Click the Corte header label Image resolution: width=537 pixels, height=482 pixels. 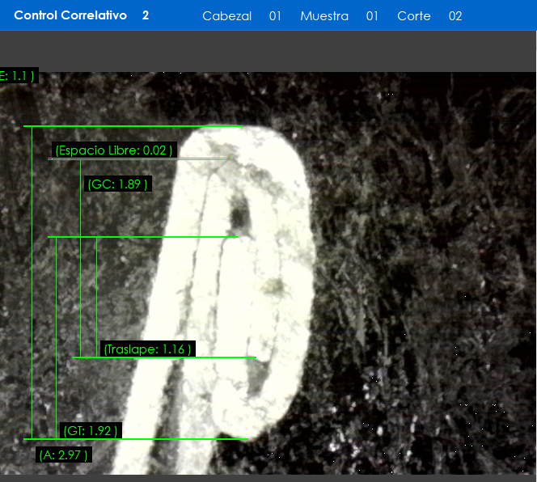tap(413, 16)
